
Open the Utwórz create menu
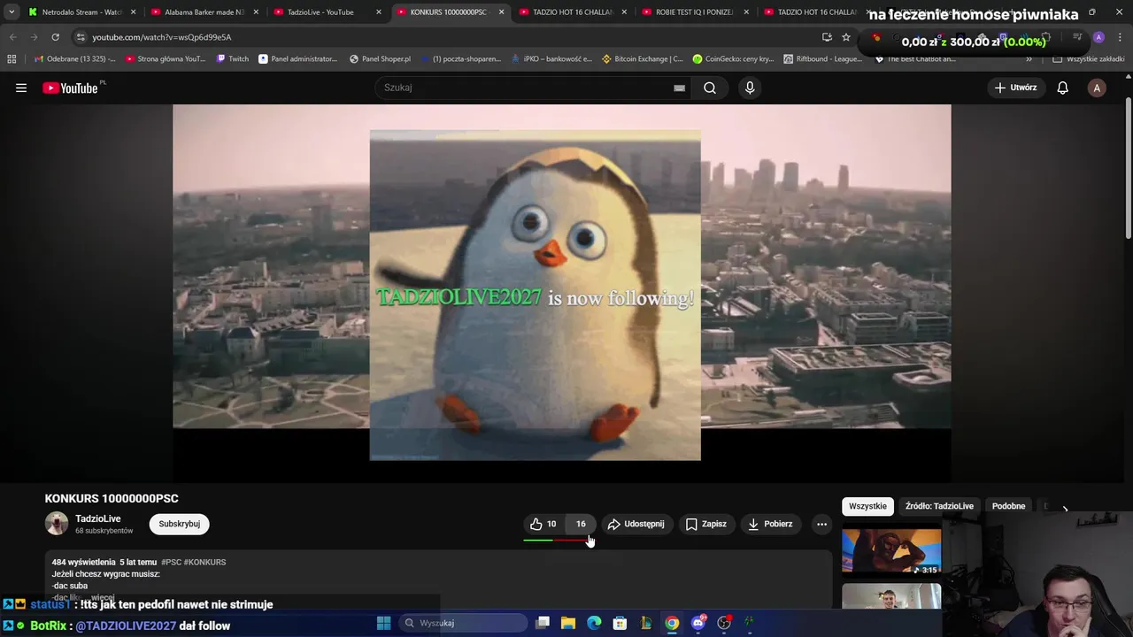click(x=1015, y=88)
